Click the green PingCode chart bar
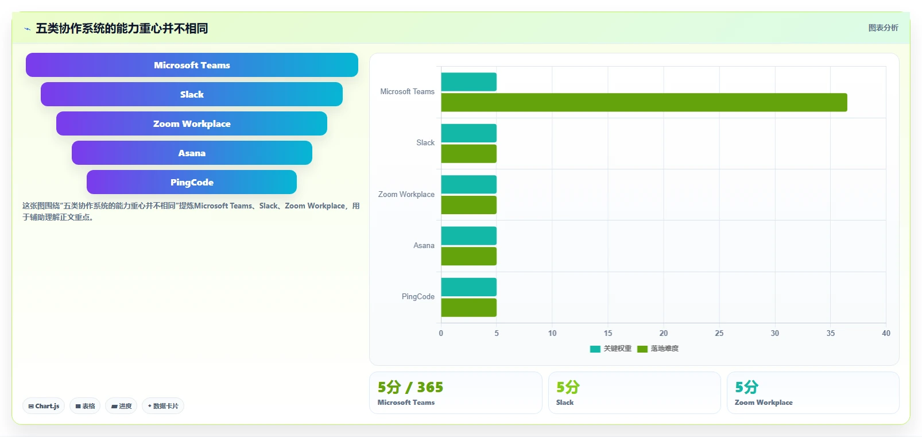The height and width of the screenshot is (437, 922). click(468, 307)
